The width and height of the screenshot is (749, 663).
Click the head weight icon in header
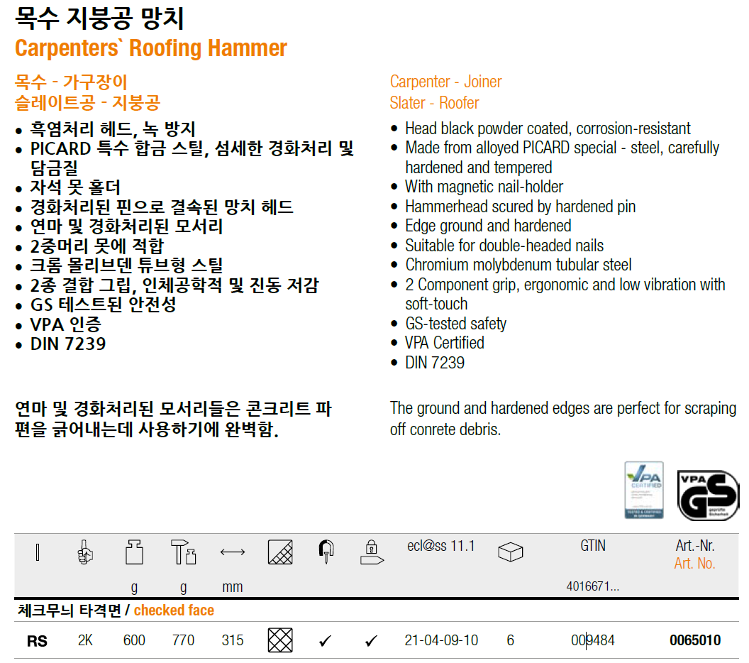[x=134, y=552]
